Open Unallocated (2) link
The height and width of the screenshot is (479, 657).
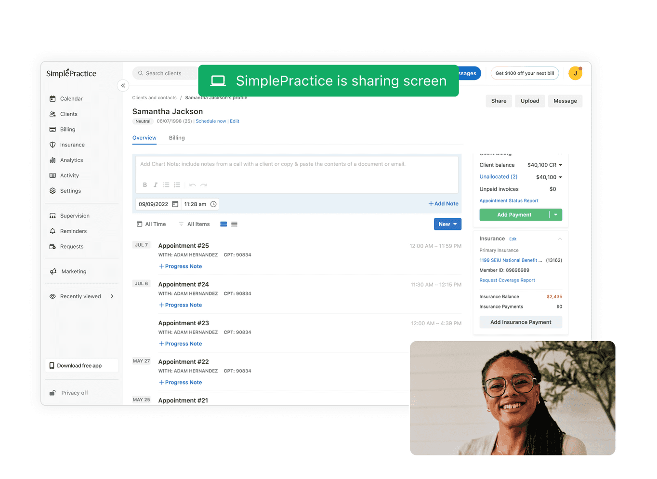[x=499, y=177]
